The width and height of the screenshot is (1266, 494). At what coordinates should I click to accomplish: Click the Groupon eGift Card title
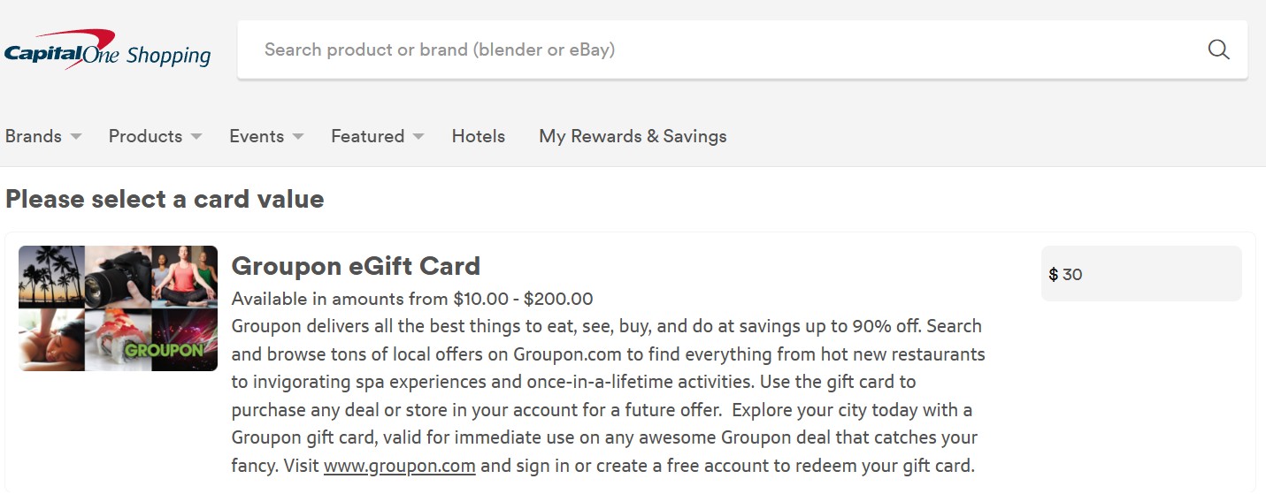coord(356,266)
